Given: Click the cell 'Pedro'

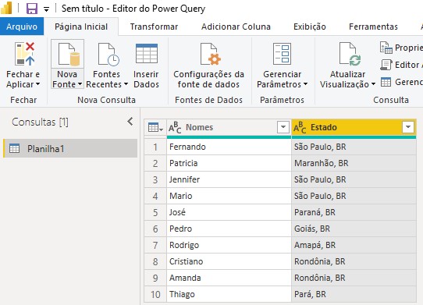Looking at the screenshot, I should click(229, 229).
